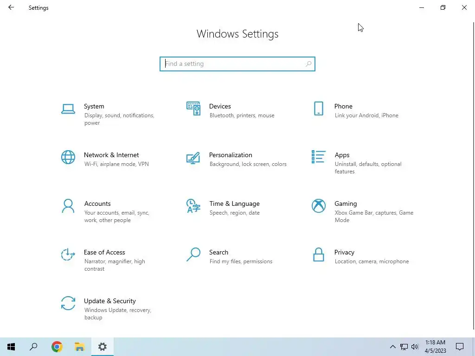
Task: Click 'Uninstall, defaults, optional features' text
Action: tap(368, 168)
